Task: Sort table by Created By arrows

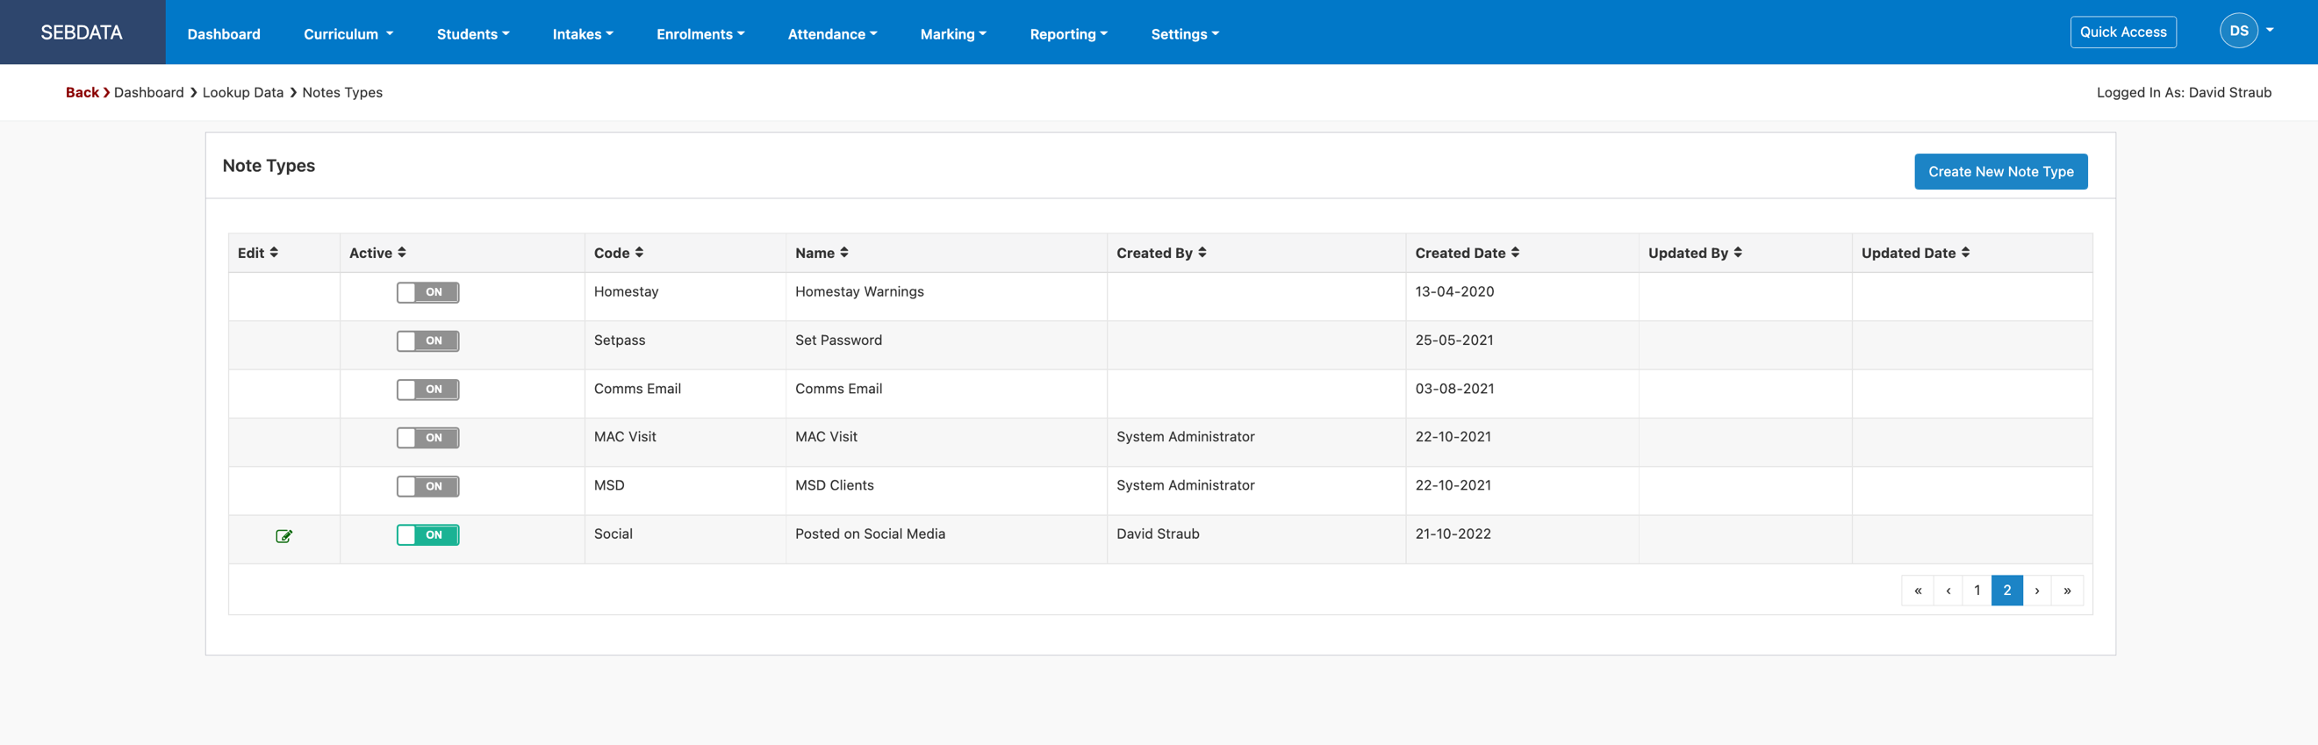Action: pos(1202,253)
